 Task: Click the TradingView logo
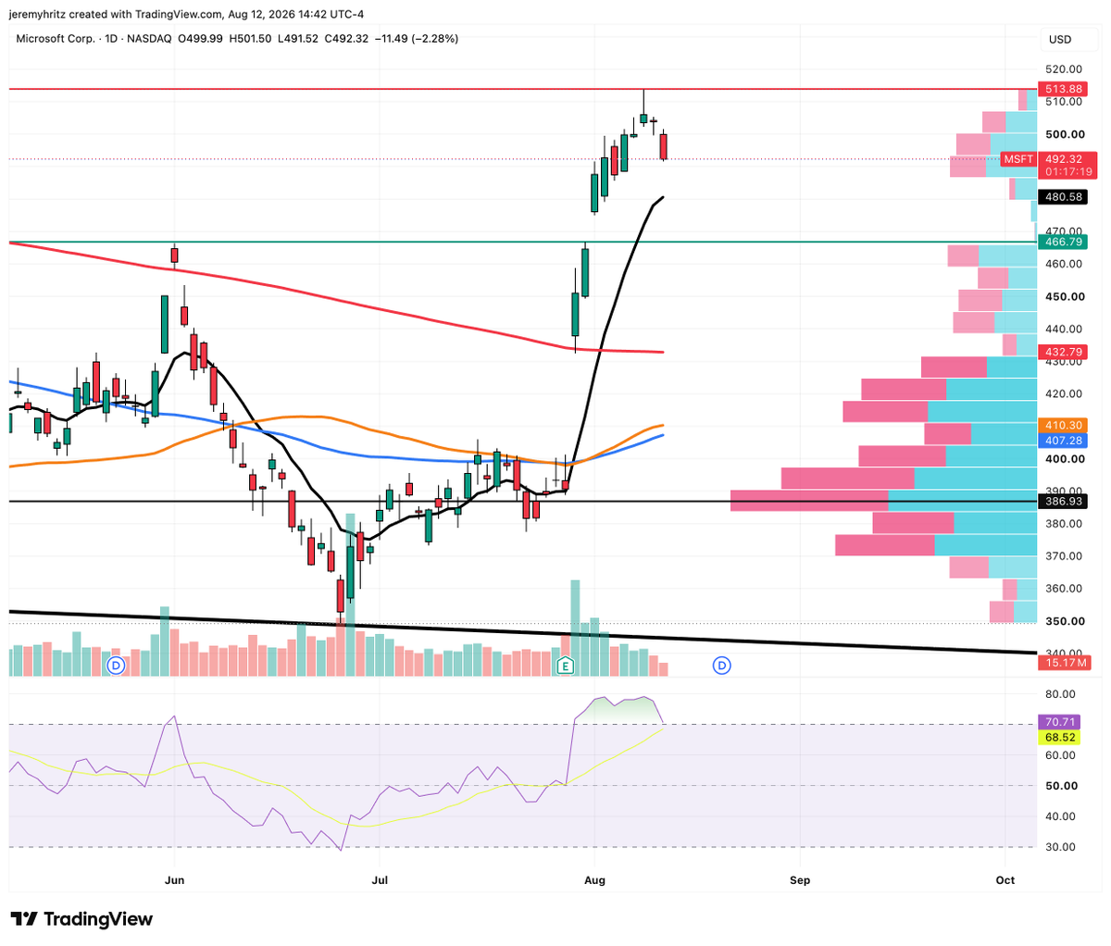[83, 919]
